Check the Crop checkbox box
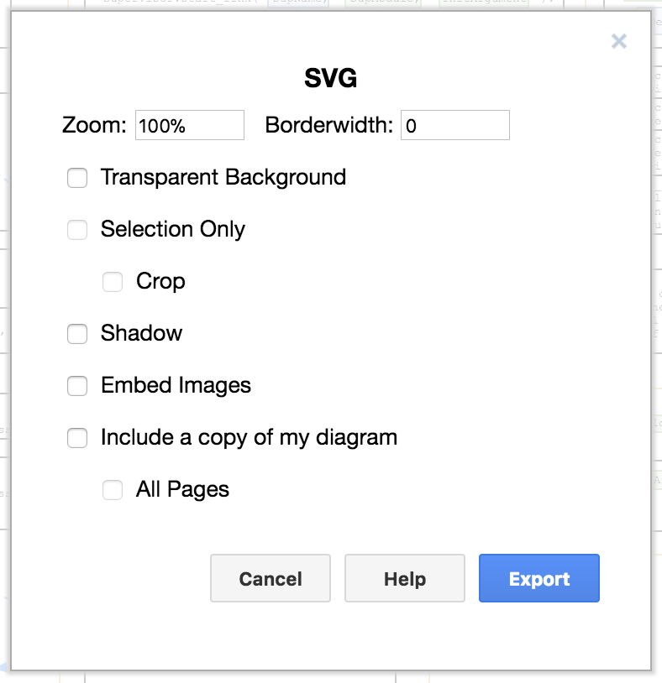This screenshot has height=683, width=662. tap(113, 282)
